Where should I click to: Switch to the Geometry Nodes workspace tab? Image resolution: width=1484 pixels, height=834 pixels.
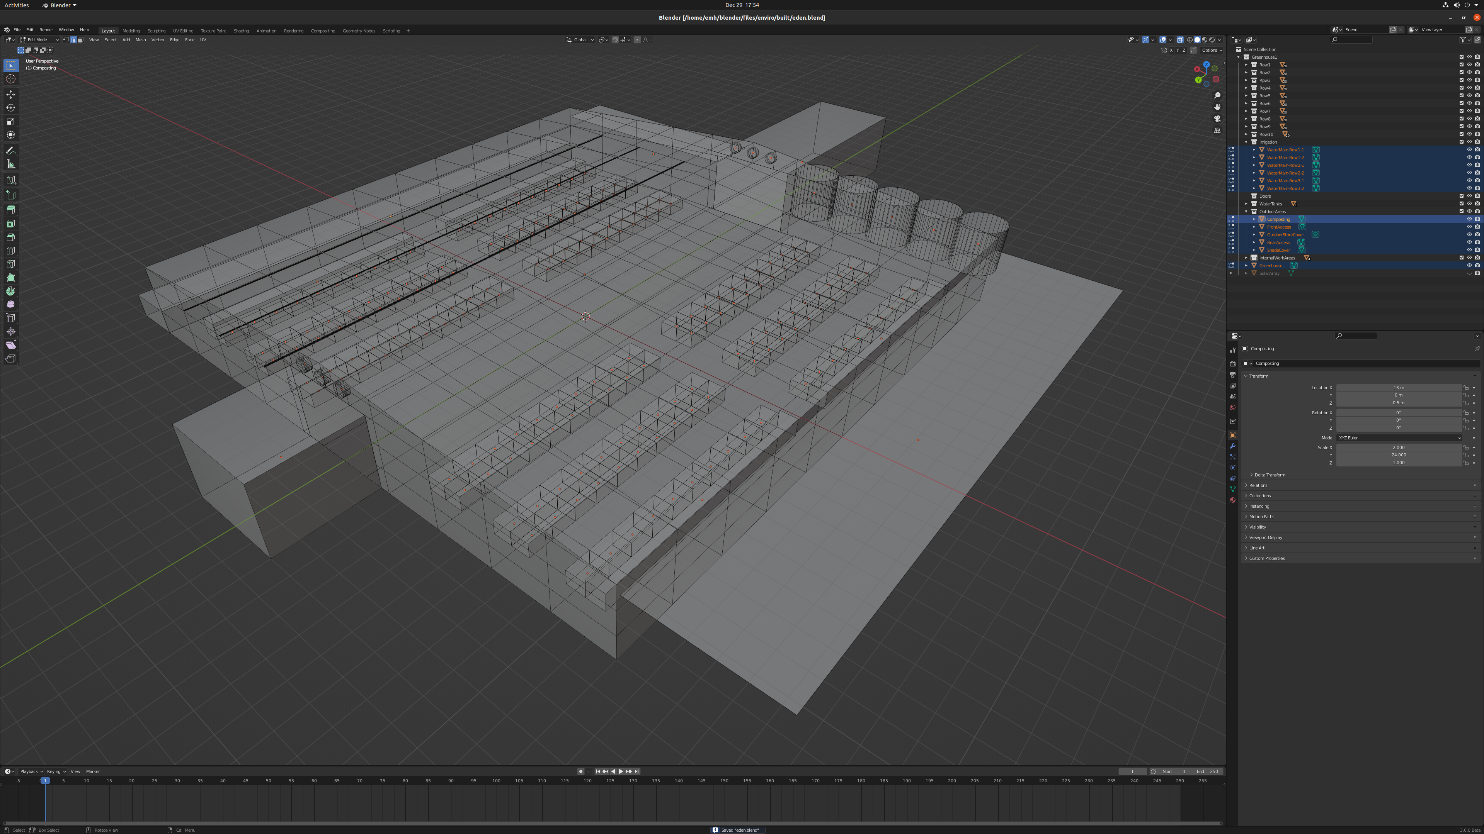tap(359, 31)
